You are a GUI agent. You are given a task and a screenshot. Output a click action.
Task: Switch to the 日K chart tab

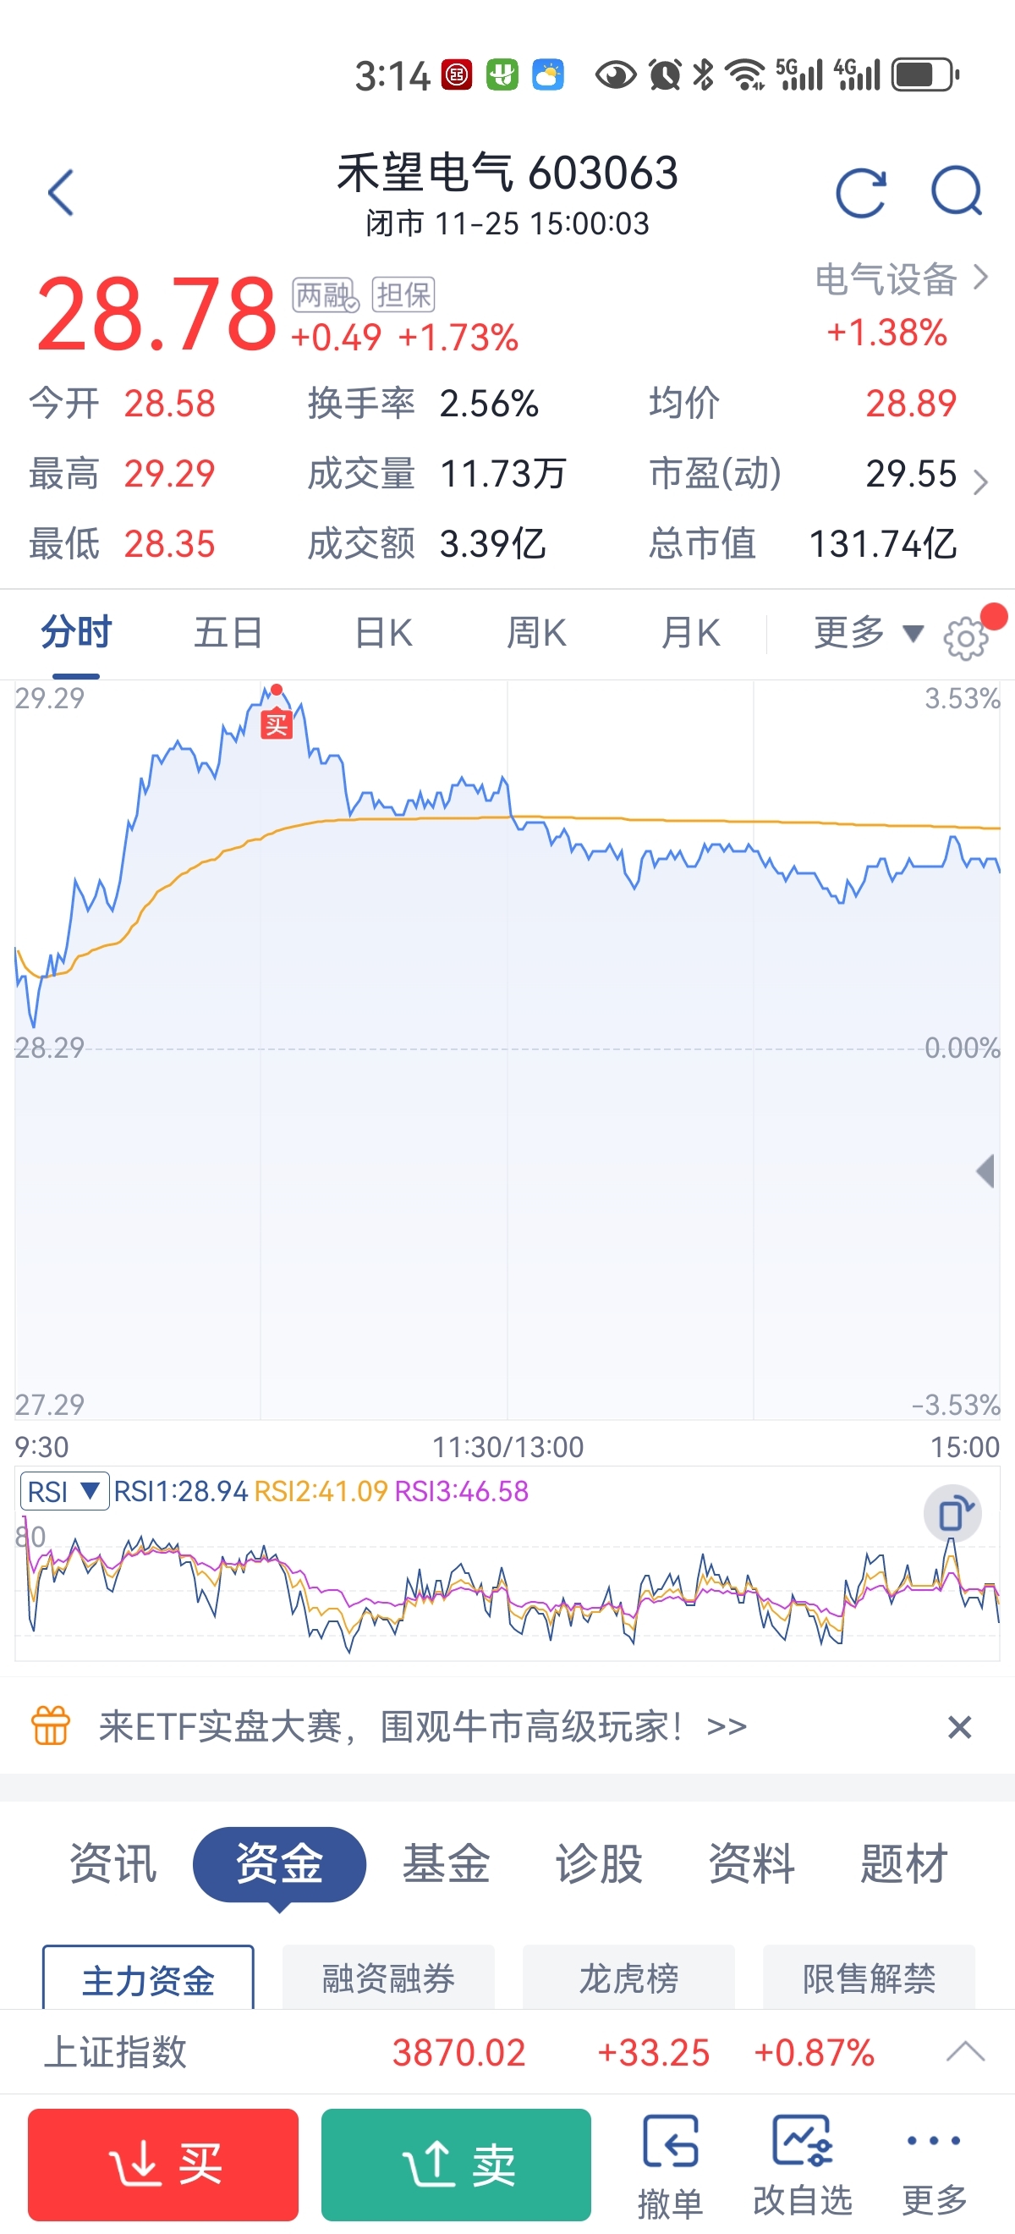383,633
